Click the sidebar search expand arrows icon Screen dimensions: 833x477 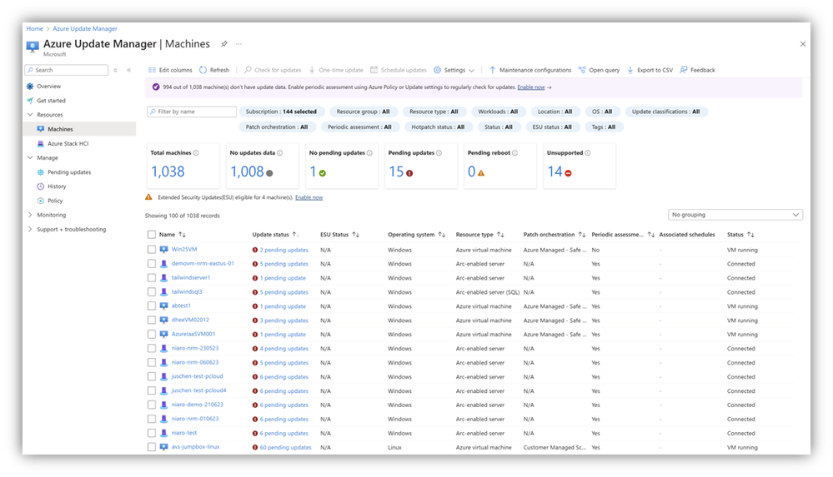pos(115,70)
